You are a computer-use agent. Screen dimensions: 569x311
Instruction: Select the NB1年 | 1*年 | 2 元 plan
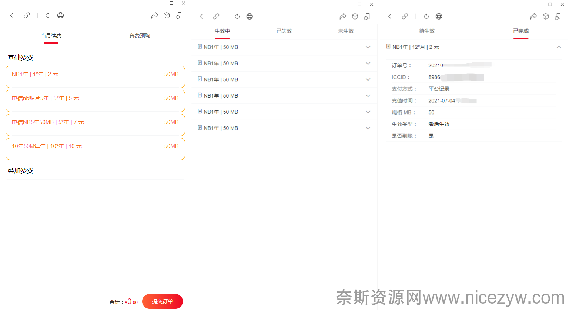tap(95, 77)
